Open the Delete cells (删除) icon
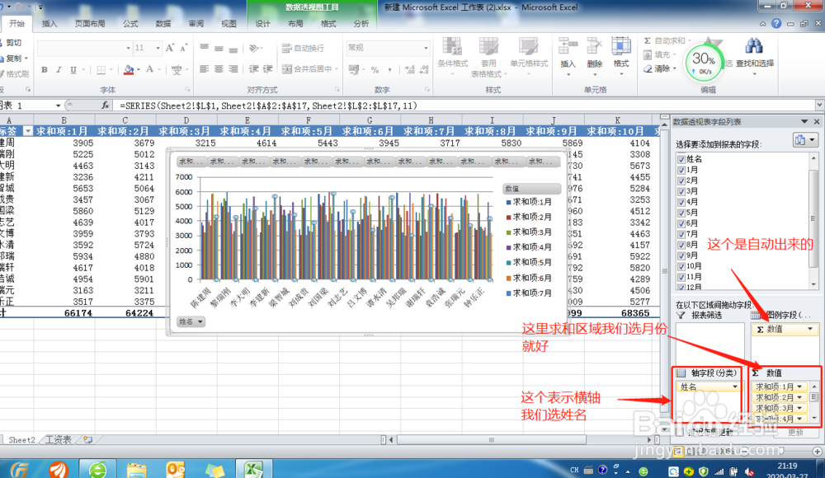Viewport: 825px width, 478px height. (594, 46)
